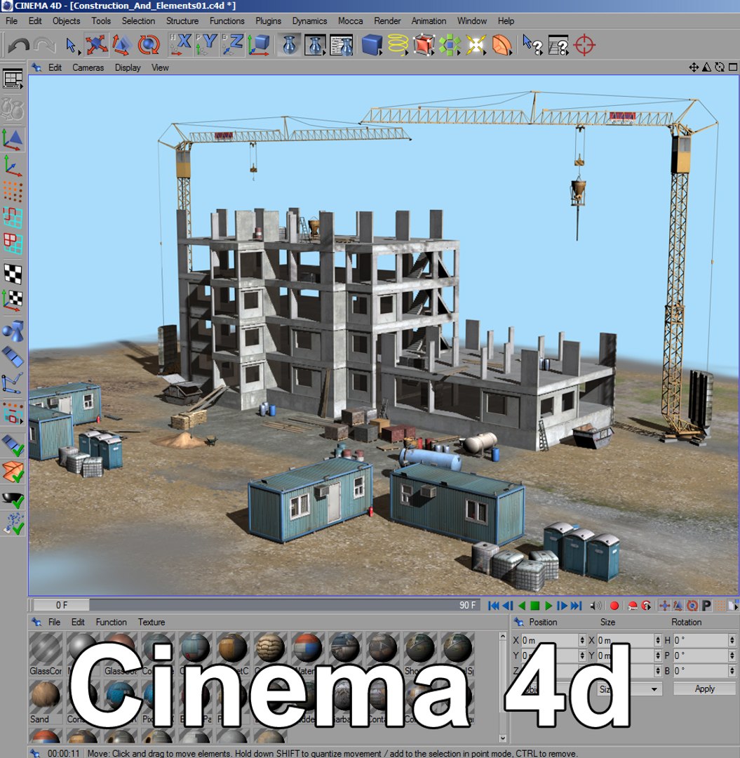
Task: Select the Move tool in top toolbar
Action: click(96, 45)
